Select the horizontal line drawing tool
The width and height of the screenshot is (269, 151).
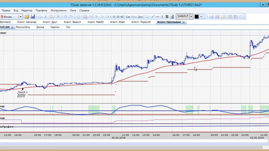(158, 17)
